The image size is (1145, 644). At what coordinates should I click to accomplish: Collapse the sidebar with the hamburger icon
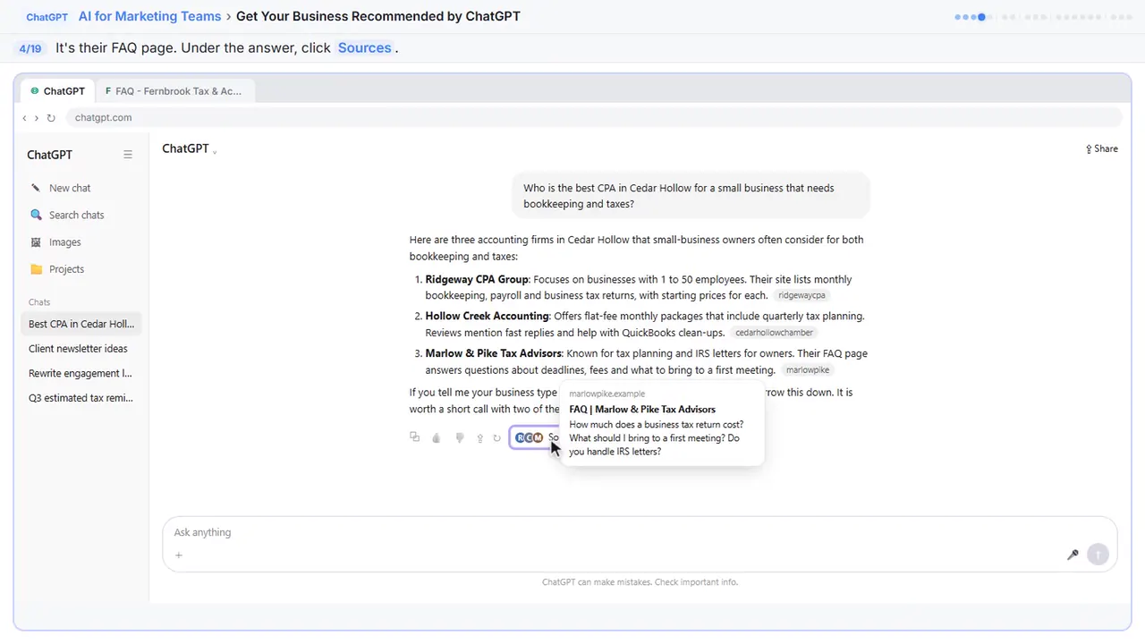coord(128,155)
